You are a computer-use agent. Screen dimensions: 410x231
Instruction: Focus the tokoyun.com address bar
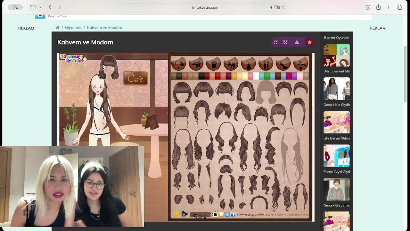pyautogui.click(x=205, y=7)
